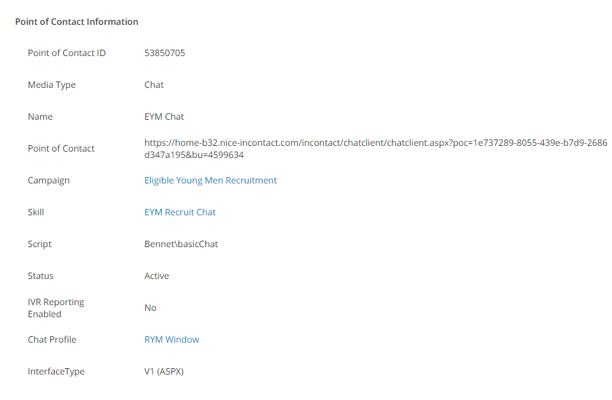Viewport: 612px width, 400px height.
Task: Click the Active status value
Action: coord(157,276)
